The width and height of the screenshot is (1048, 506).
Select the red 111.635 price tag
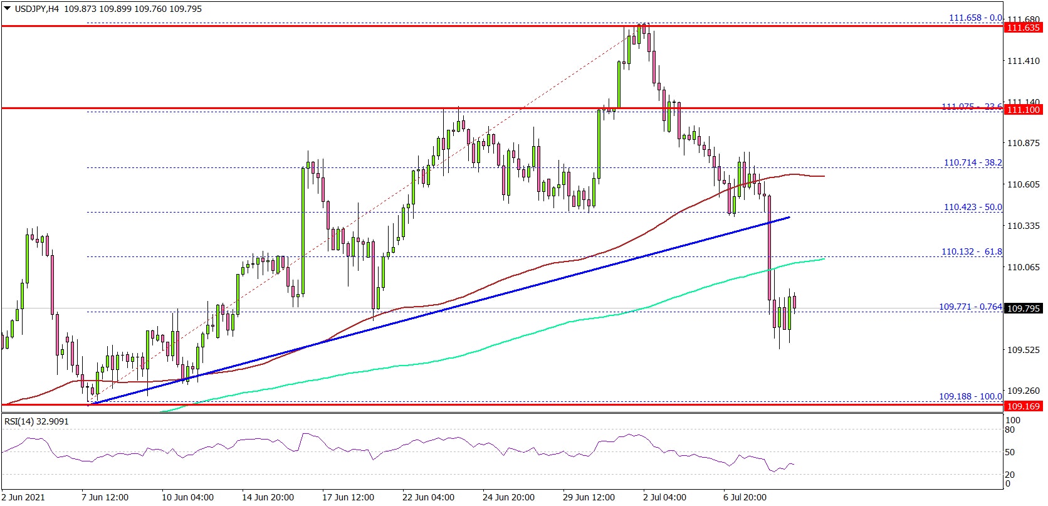point(1023,28)
